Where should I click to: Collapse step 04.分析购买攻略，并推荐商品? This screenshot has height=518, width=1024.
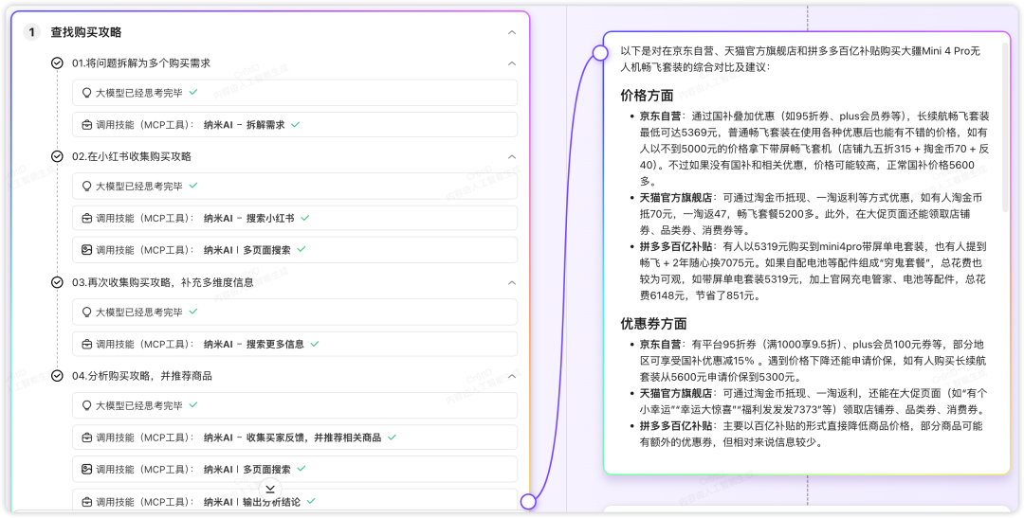[512, 376]
